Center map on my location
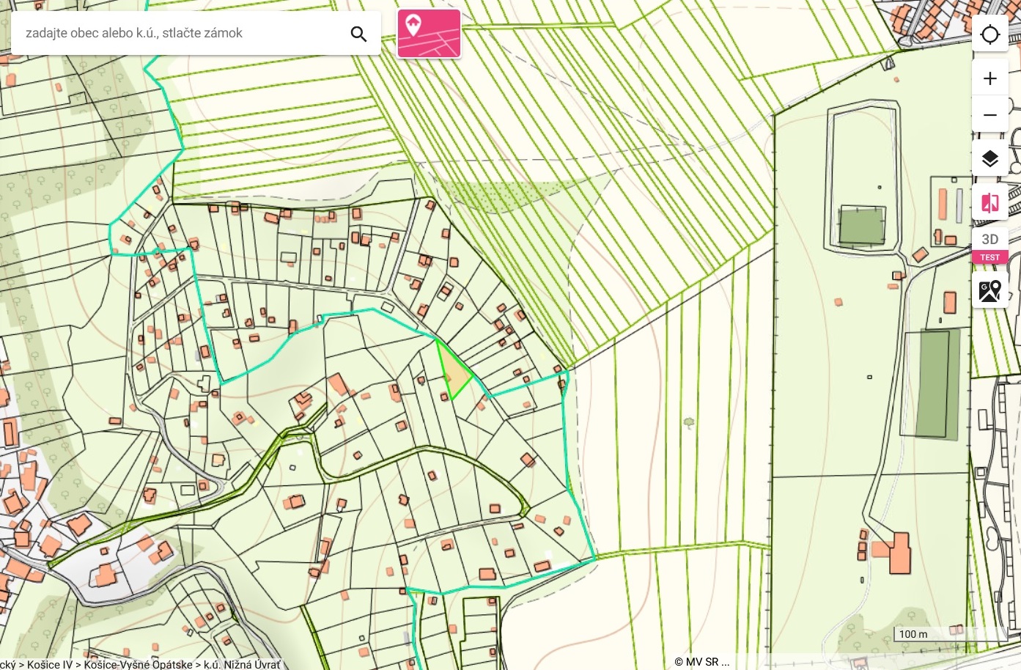 pyautogui.click(x=990, y=34)
